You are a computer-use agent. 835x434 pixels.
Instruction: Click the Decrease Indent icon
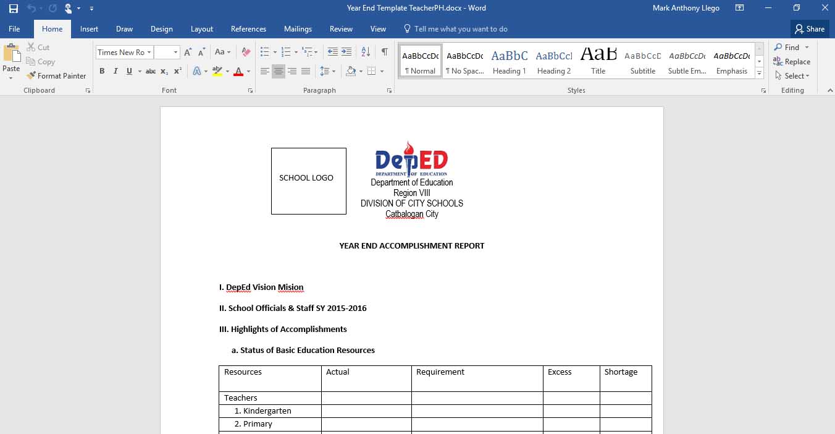(x=332, y=52)
